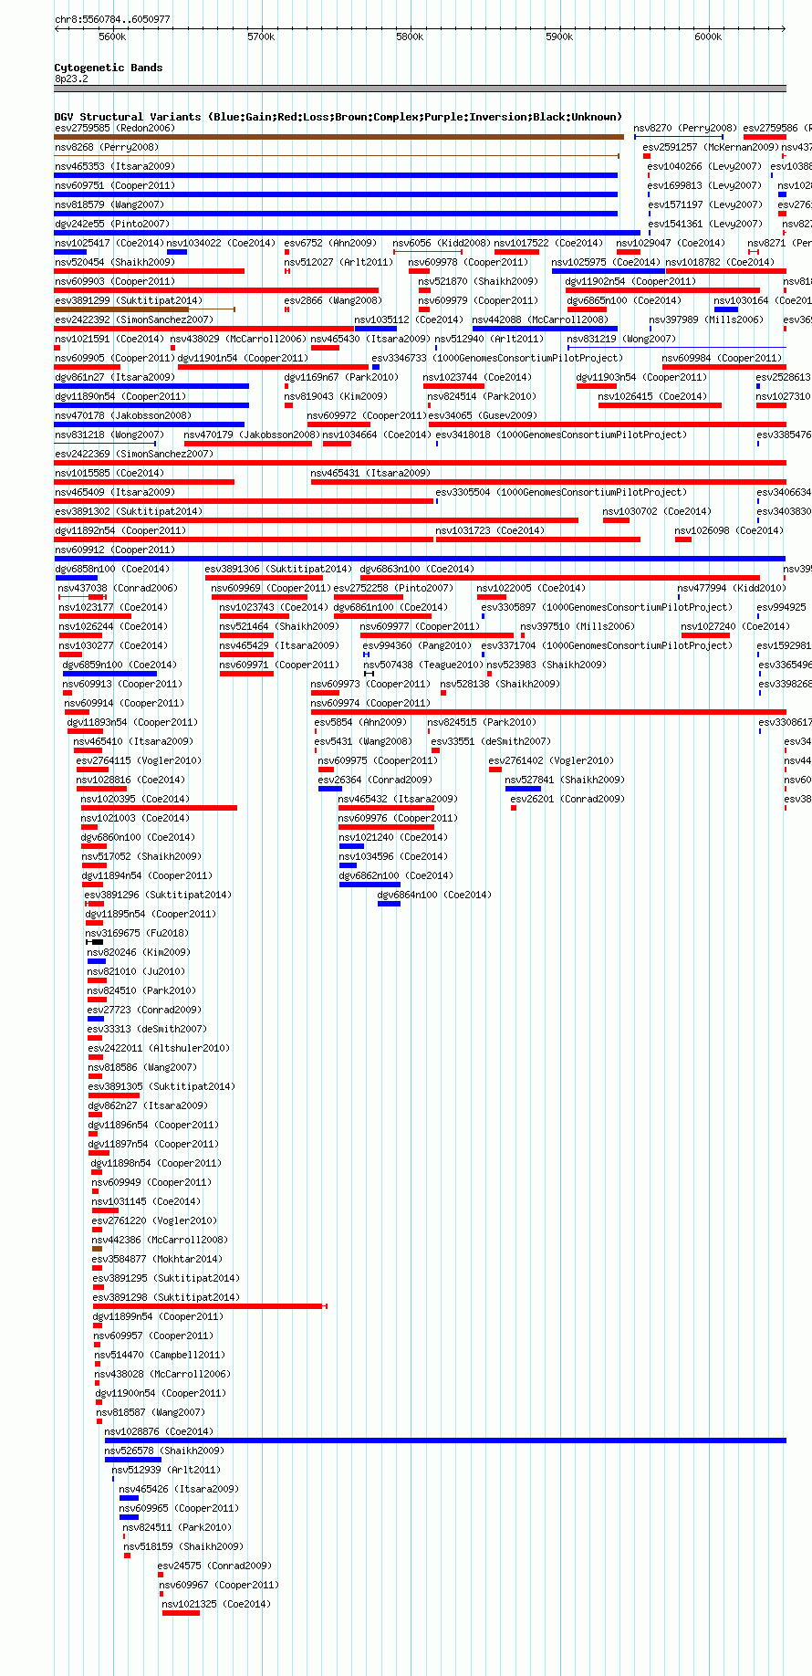Click esv33551 (deSmith2007) label
Viewport: 812px width, 1676px height.
pos(491,742)
